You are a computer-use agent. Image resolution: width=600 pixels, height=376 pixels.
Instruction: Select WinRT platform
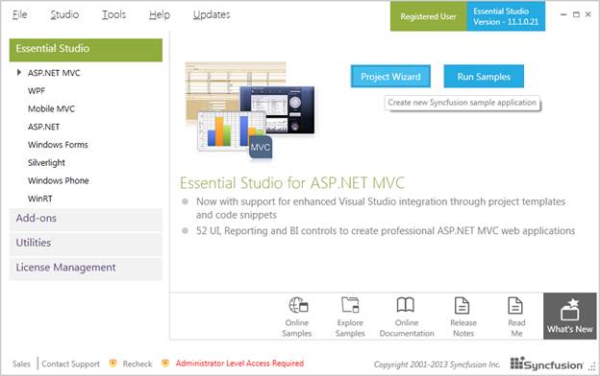click(40, 199)
